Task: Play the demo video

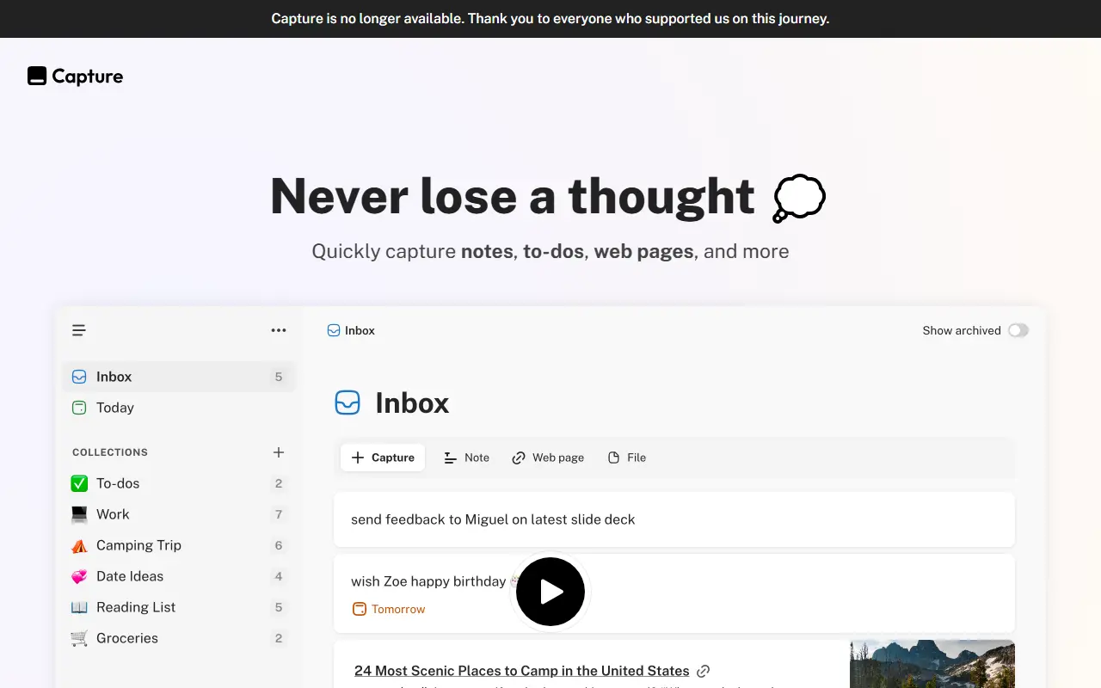Action: click(x=550, y=592)
